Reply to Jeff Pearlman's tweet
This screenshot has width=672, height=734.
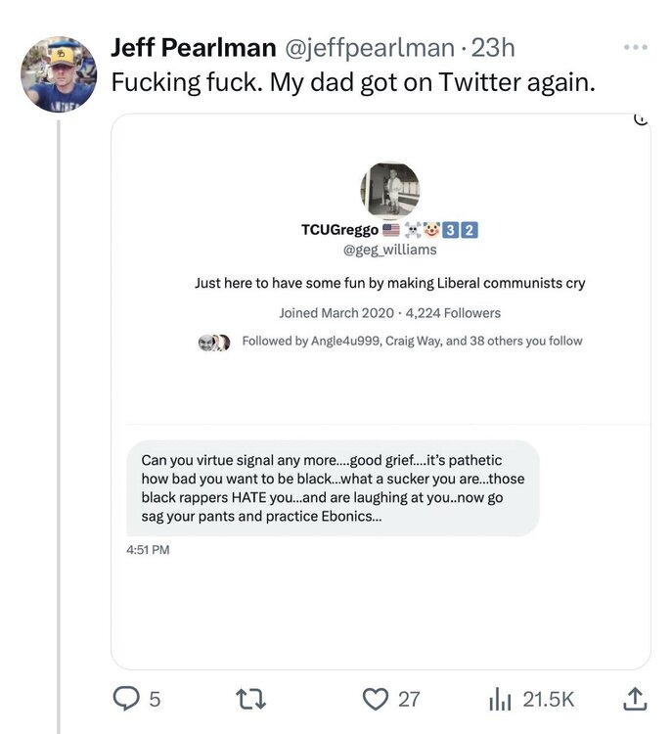[127, 698]
